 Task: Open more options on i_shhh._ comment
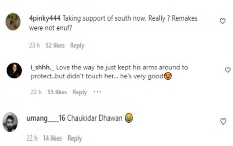[x=97, y=92]
